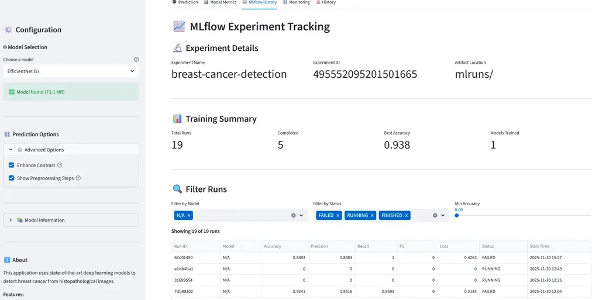The height and width of the screenshot is (300, 599).
Task: Click help icon beside Enhance Contrast
Action: 60,165
